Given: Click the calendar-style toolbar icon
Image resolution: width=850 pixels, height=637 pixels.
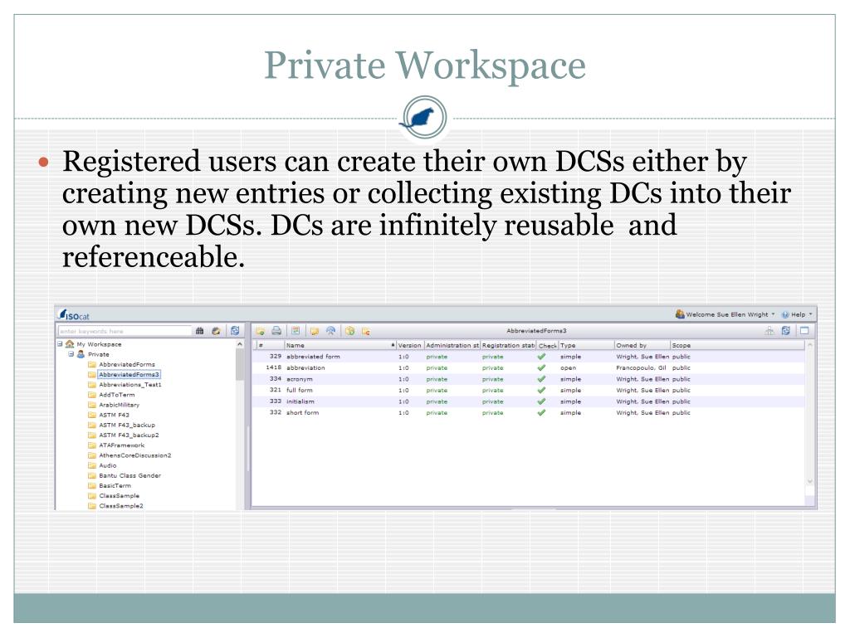Looking at the screenshot, I should pos(296,330).
